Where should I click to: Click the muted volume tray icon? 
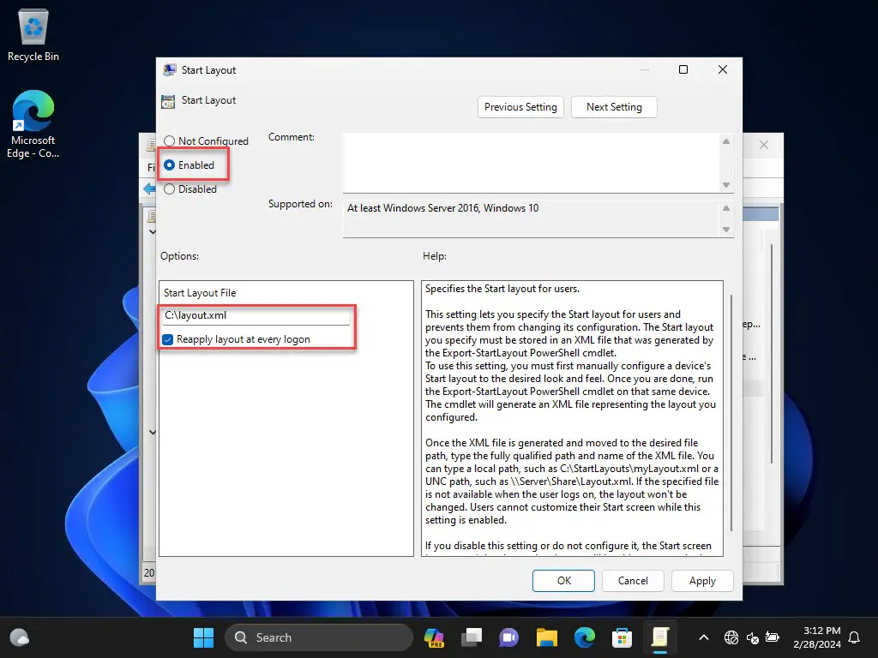752,637
